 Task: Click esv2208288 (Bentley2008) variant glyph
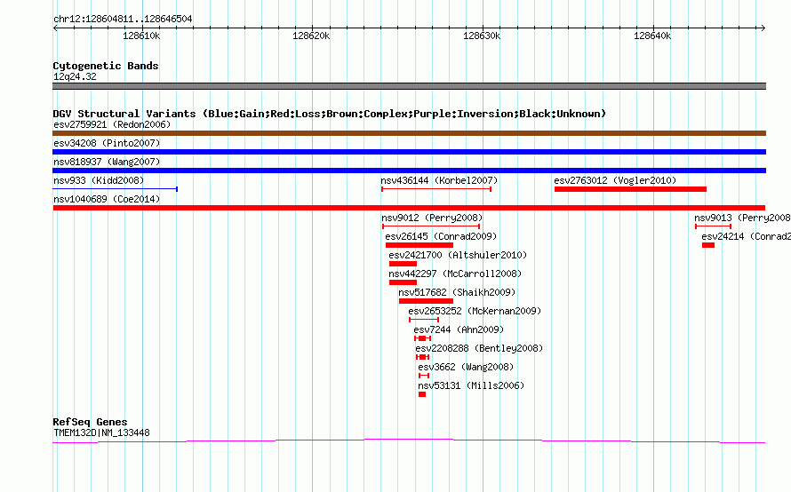[422, 357]
